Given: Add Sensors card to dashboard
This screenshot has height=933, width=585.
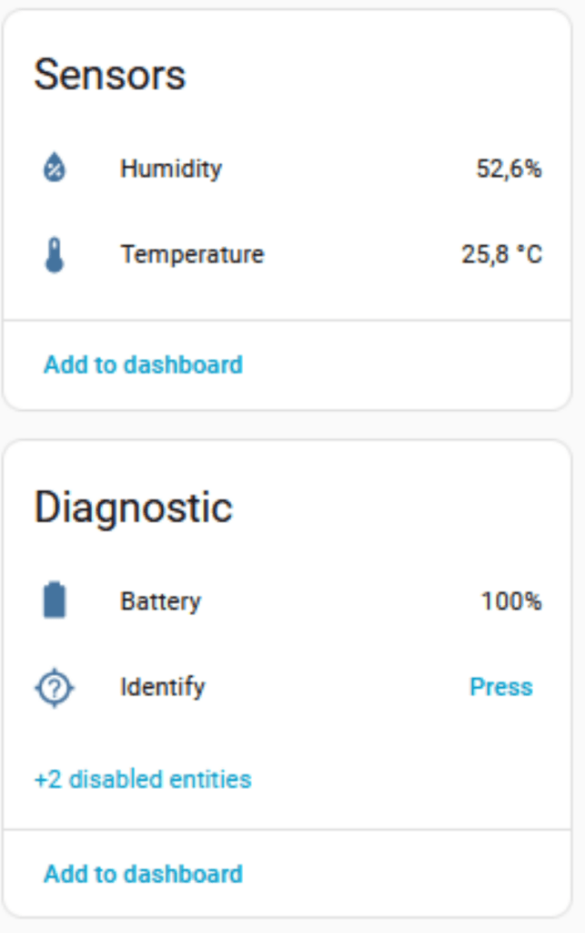Looking at the screenshot, I should [x=144, y=365].
